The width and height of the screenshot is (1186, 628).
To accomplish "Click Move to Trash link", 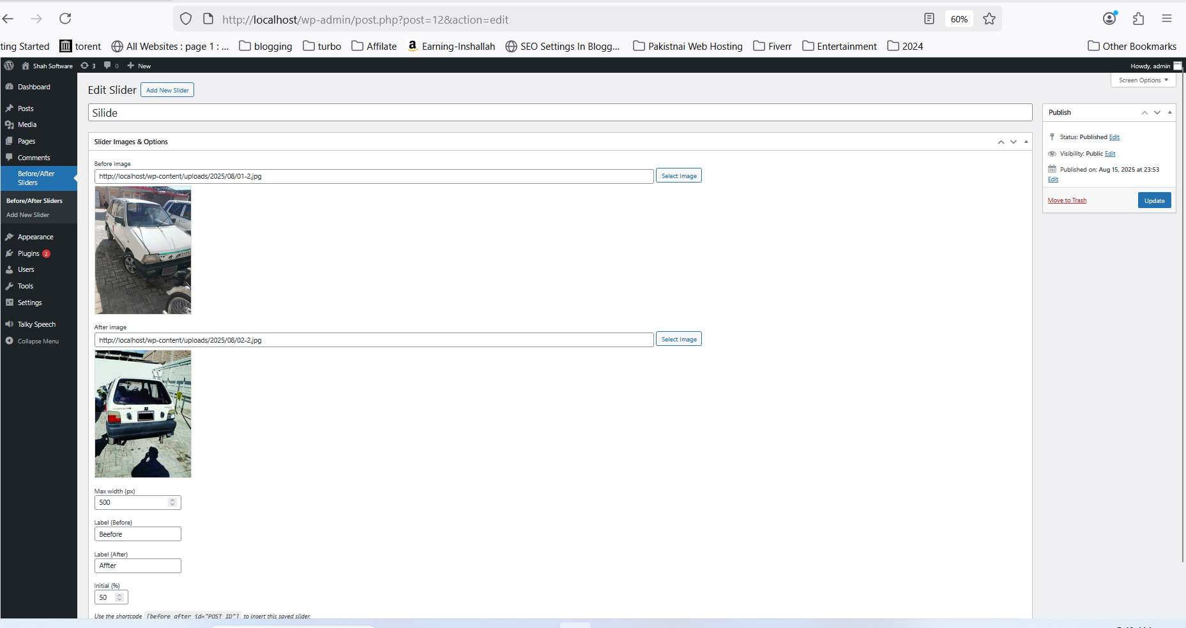I will click(1067, 200).
